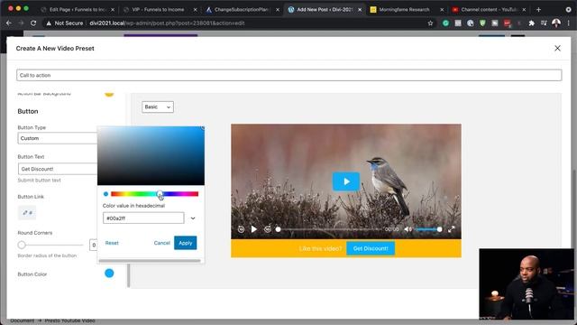Image resolution: width=577 pixels, height=325 pixels.
Task: Enter fullscreen with the expand icon
Action: (452, 229)
